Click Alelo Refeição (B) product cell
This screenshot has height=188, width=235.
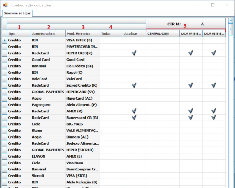[83, 182]
